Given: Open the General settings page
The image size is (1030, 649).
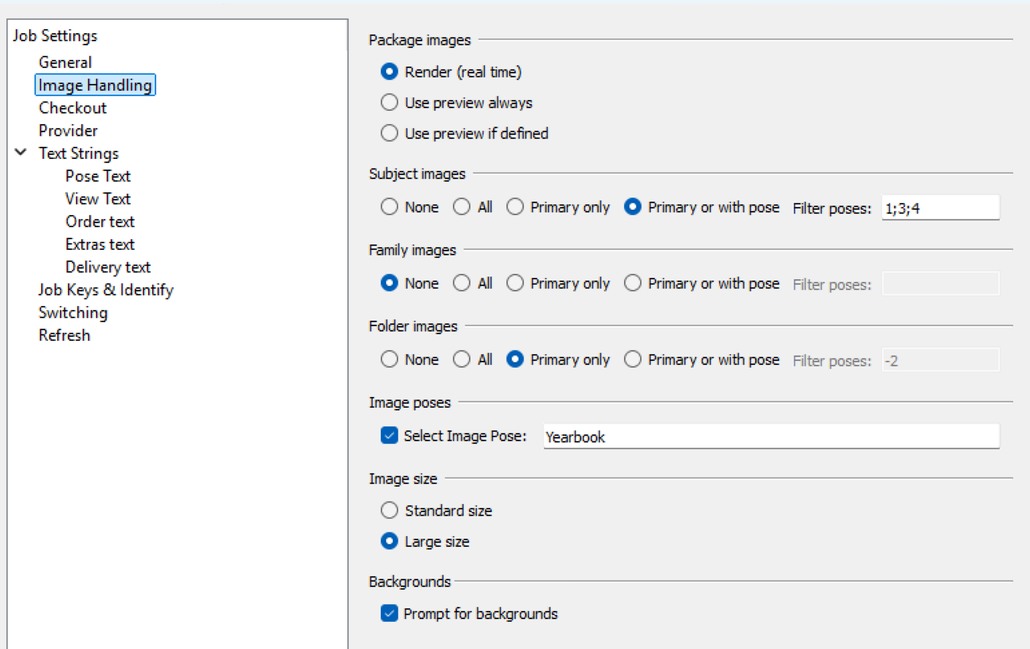Looking at the screenshot, I should (x=65, y=62).
